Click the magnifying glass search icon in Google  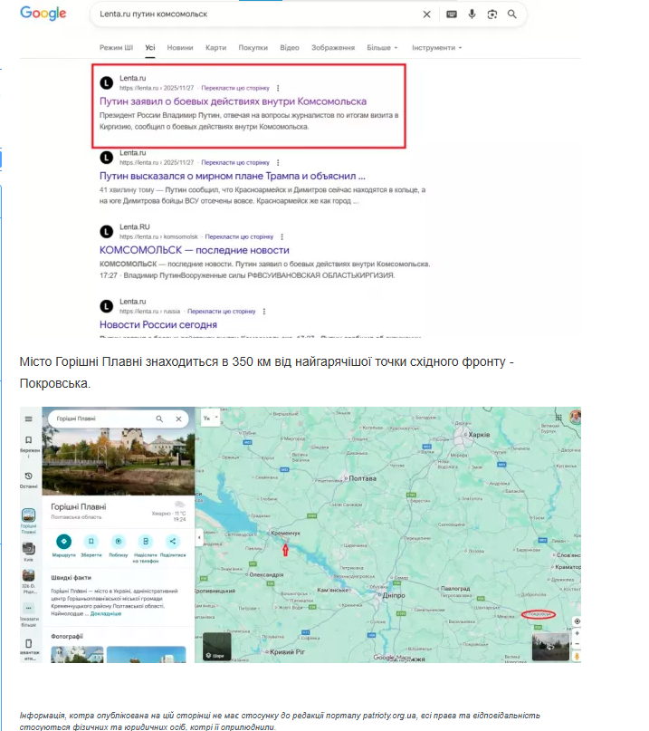click(x=512, y=14)
